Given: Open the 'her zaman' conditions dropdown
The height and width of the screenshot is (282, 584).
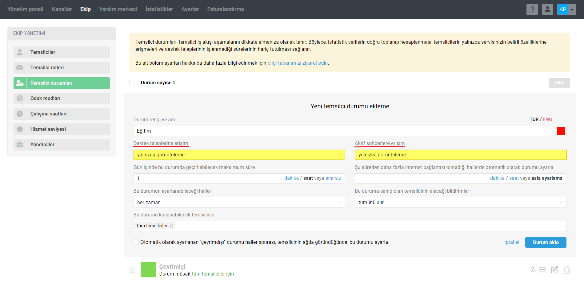Looking at the screenshot, I should click(239, 202).
